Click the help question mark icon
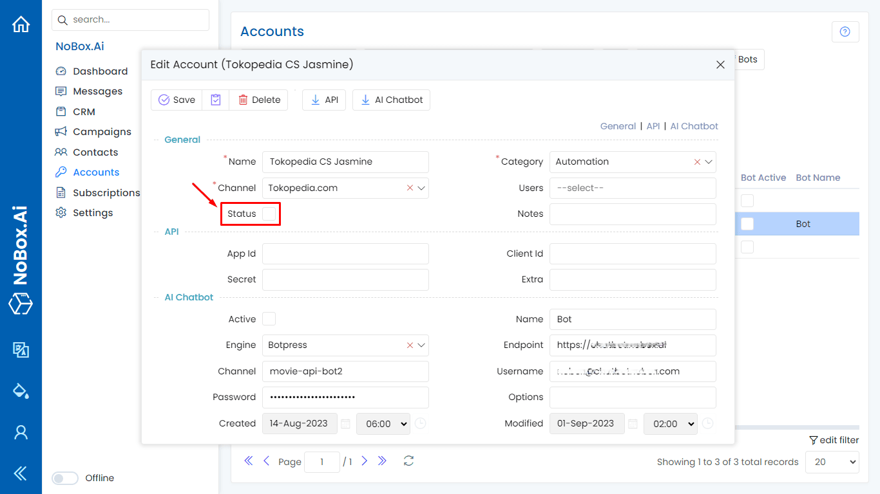 click(845, 32)
